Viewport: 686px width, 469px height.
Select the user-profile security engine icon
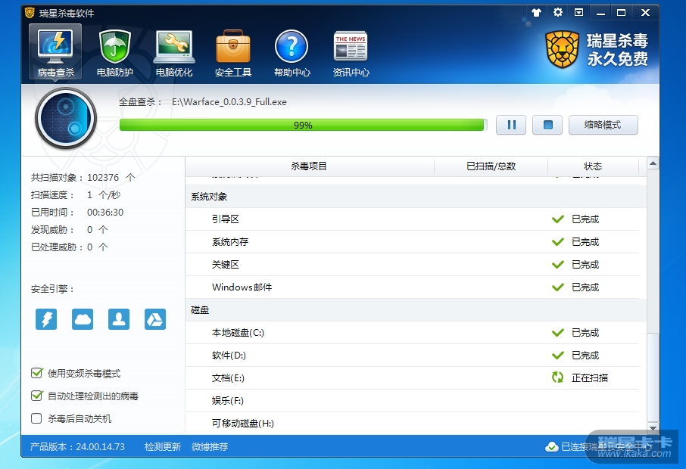pos(119,319)
